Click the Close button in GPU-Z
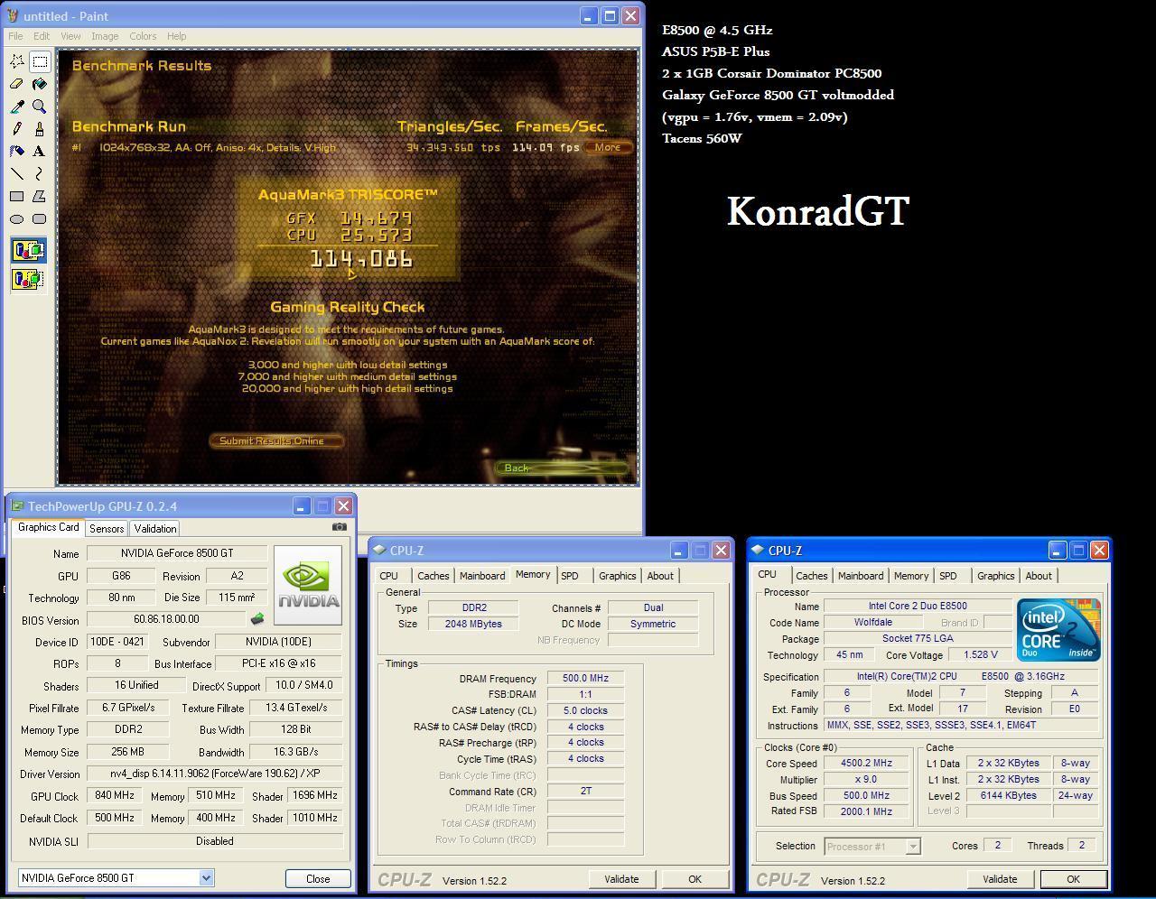The image size is (1156, 899). 318,878
